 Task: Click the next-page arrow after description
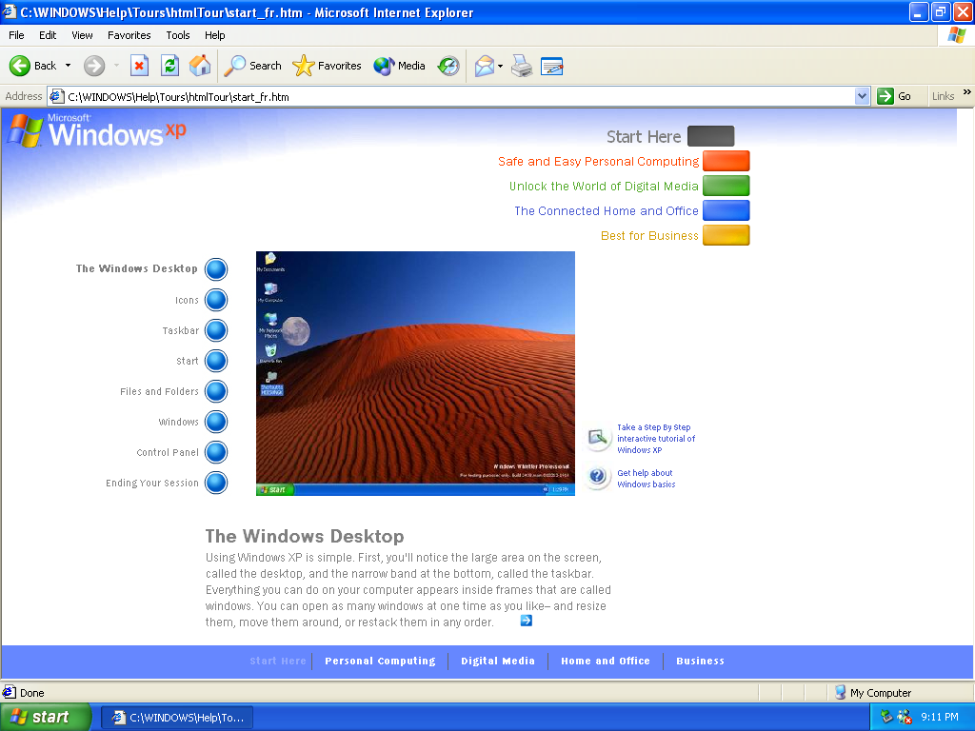click(526, 621)
